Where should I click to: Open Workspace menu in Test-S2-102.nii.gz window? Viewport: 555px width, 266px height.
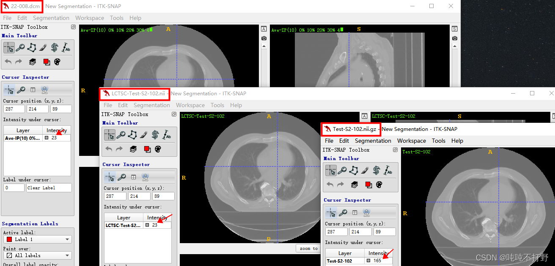412,141
